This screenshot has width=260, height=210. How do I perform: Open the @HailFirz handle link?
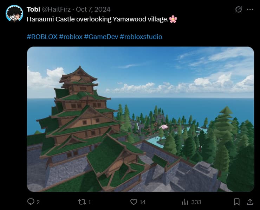click(56, 9)
